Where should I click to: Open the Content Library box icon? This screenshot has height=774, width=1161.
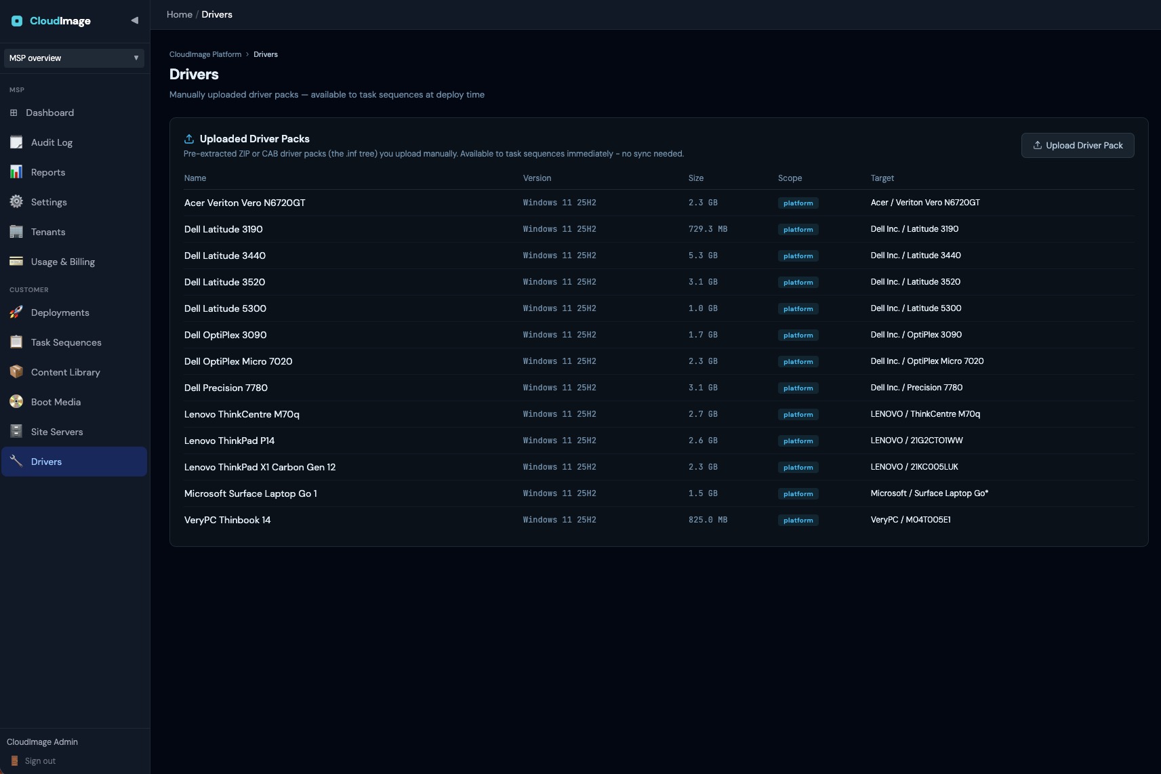[x=16, y=372]
